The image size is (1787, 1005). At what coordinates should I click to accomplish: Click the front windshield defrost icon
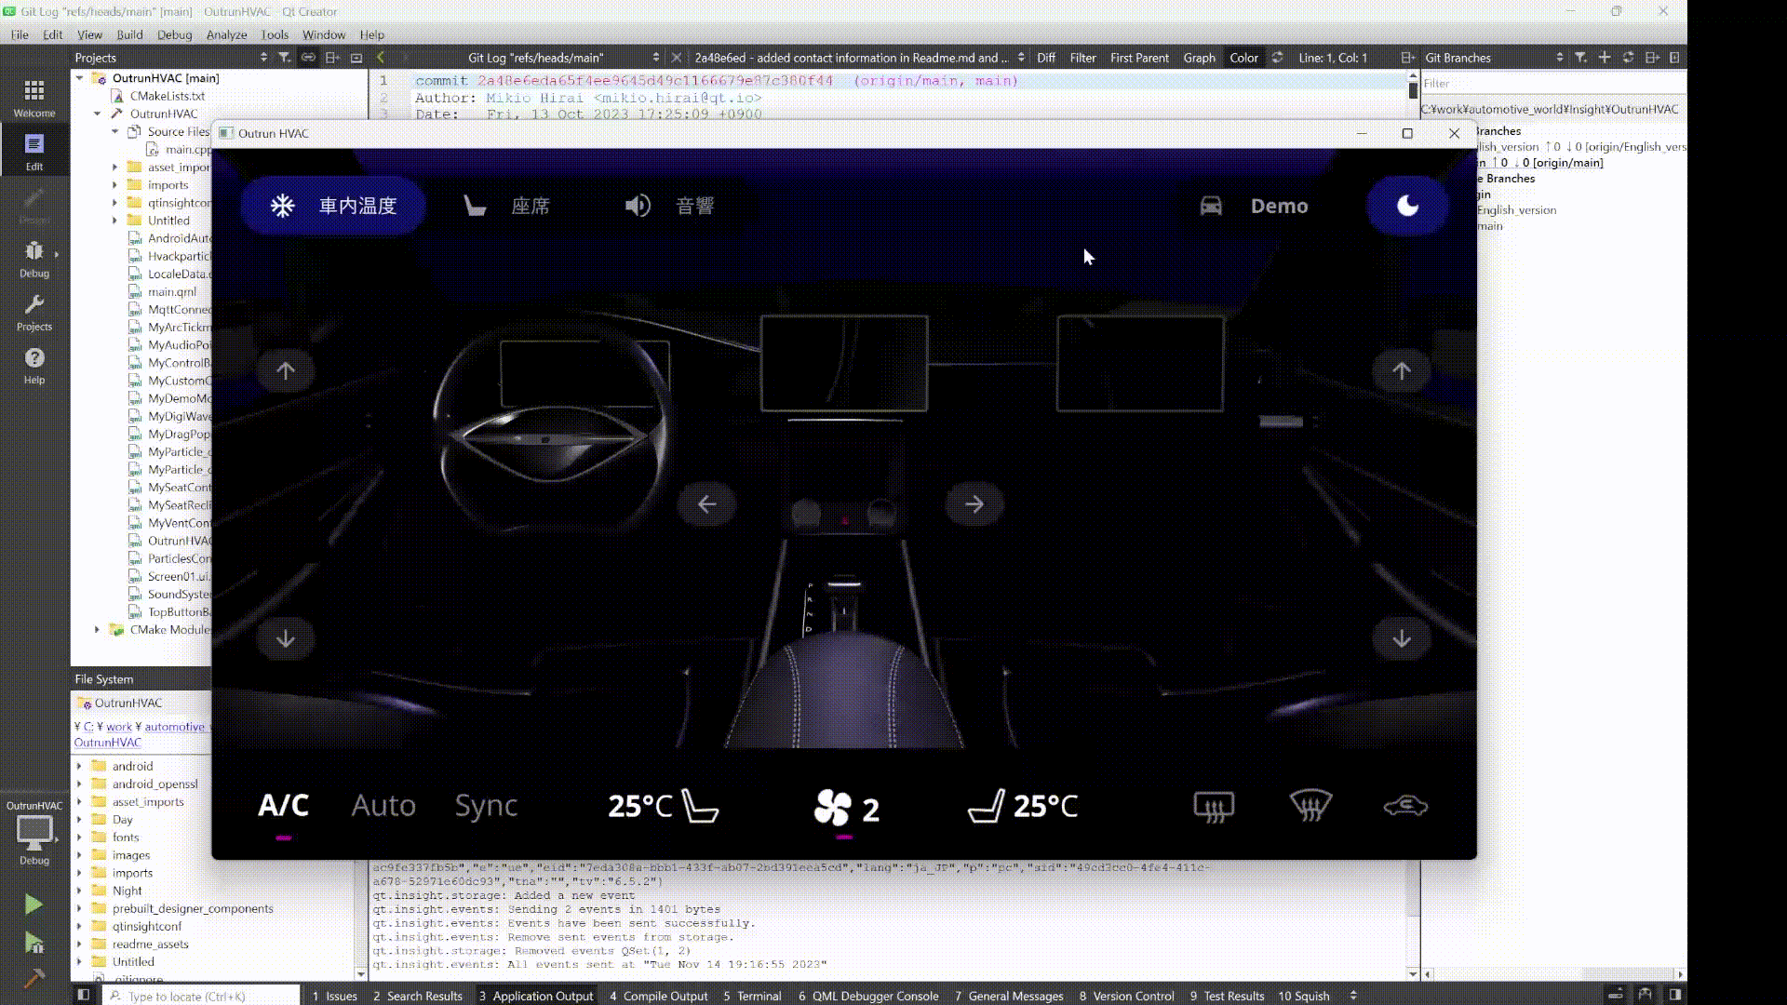1310,806
